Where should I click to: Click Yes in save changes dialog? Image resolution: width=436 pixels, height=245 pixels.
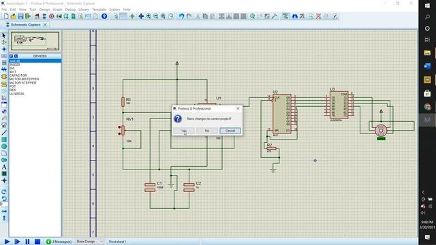pyautogui.click(x=184, y=131)
